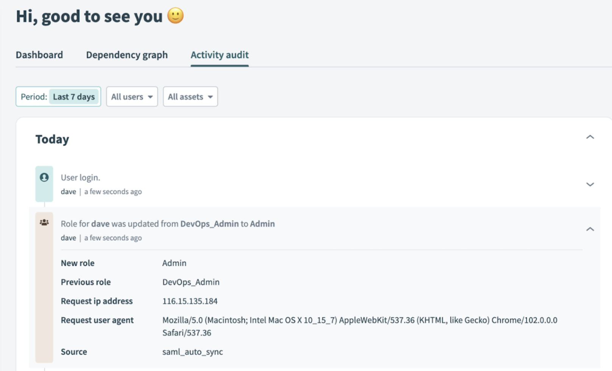Click the smiley emoji in the greeting
The width and height of the screenshot is (612, 371).
(x=175, y=16)
